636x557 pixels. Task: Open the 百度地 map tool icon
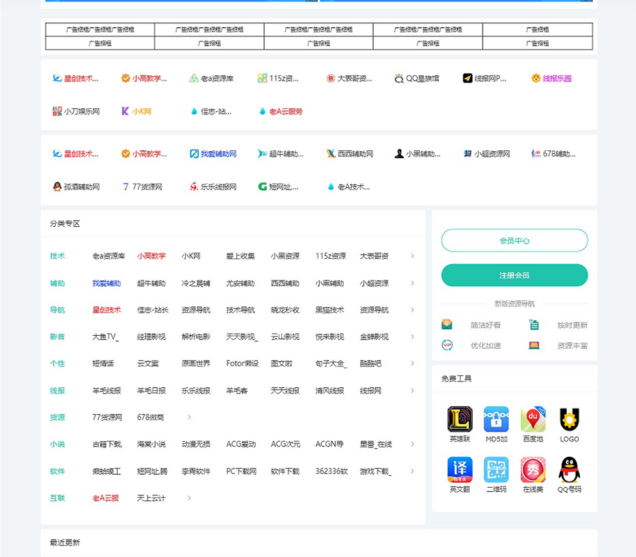tap(532, 419)
